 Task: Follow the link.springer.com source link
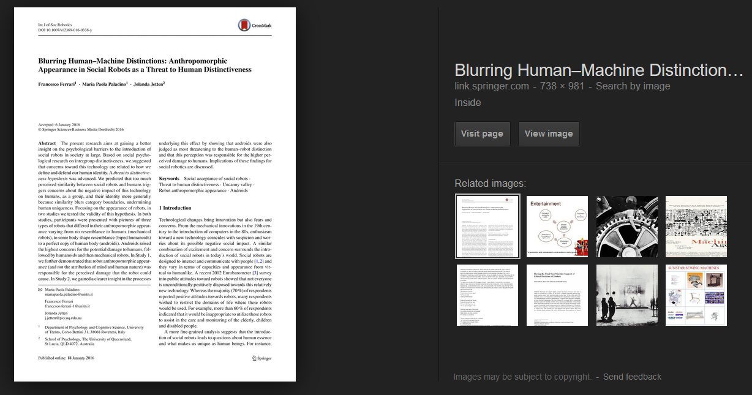coord(491,86)
